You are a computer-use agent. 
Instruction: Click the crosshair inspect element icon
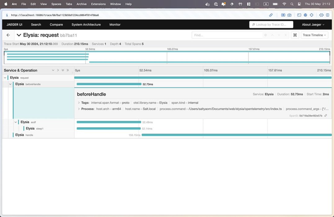coord(312,15)
